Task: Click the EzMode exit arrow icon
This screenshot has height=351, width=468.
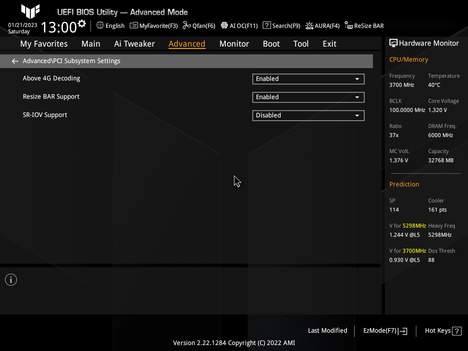Action: tap(403, 331)
